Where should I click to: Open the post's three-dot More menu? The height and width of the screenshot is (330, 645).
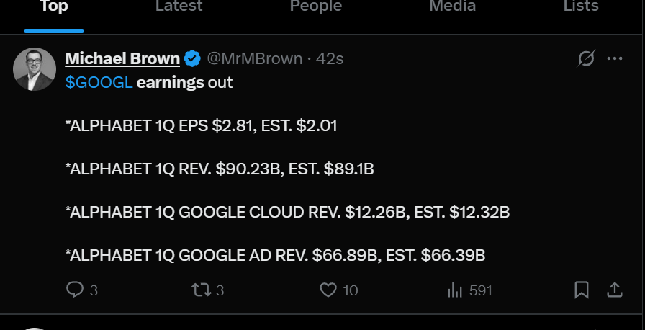click(615, 58)
